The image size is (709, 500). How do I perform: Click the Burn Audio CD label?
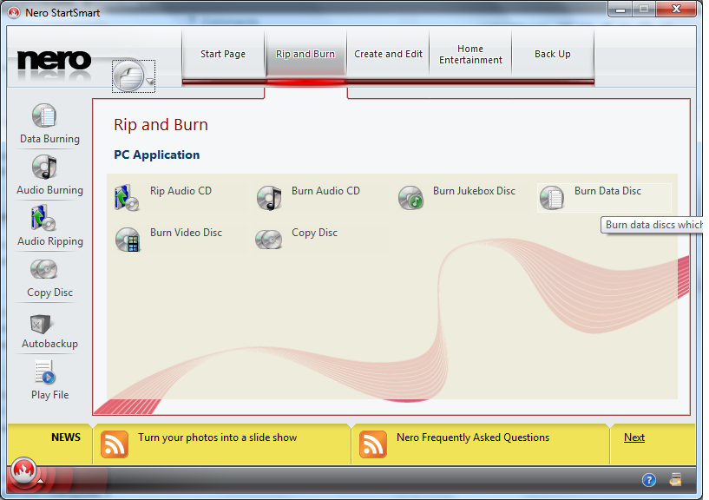(325, 191)
